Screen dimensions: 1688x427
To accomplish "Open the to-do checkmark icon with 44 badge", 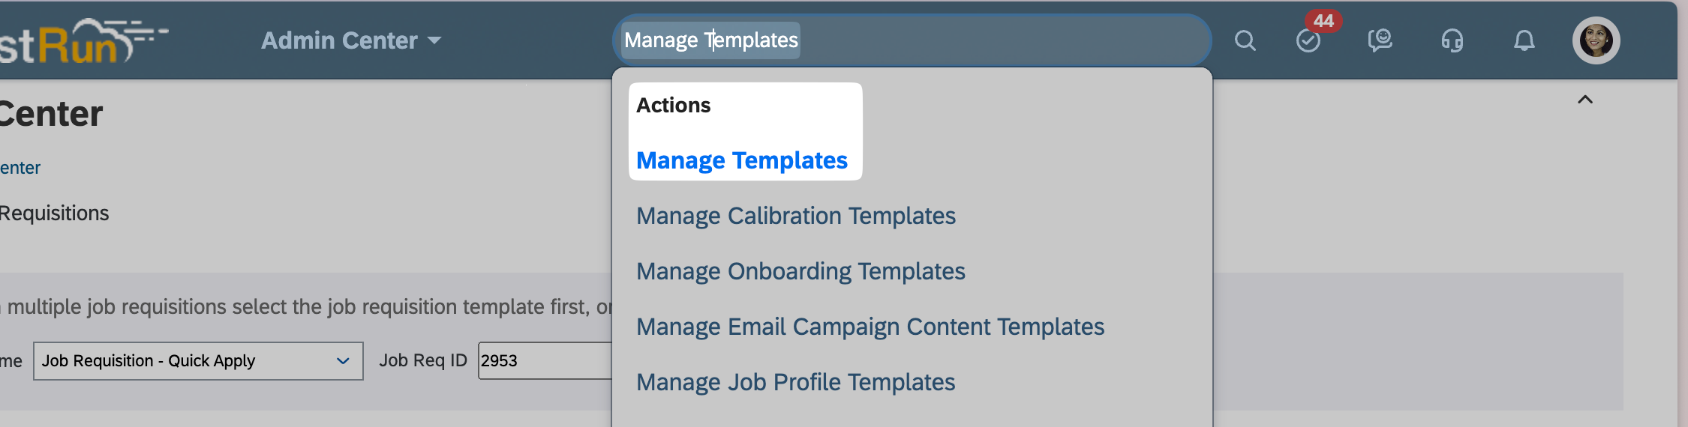I will pos(1308,40).
